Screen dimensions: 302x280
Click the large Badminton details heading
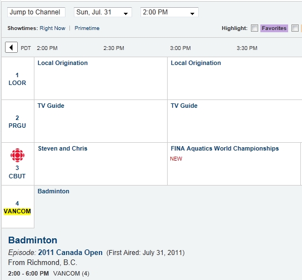tap(33, 240)
